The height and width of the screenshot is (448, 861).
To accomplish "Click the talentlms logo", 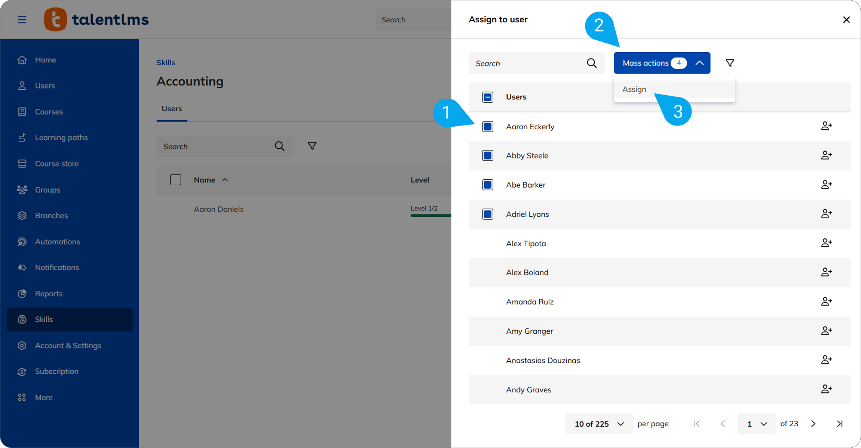I will click(96, 19).
